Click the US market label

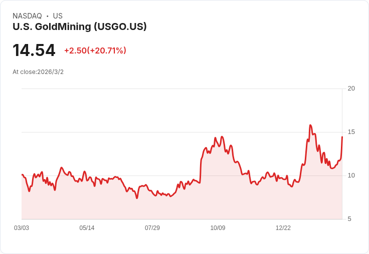(x=58, y=16)
